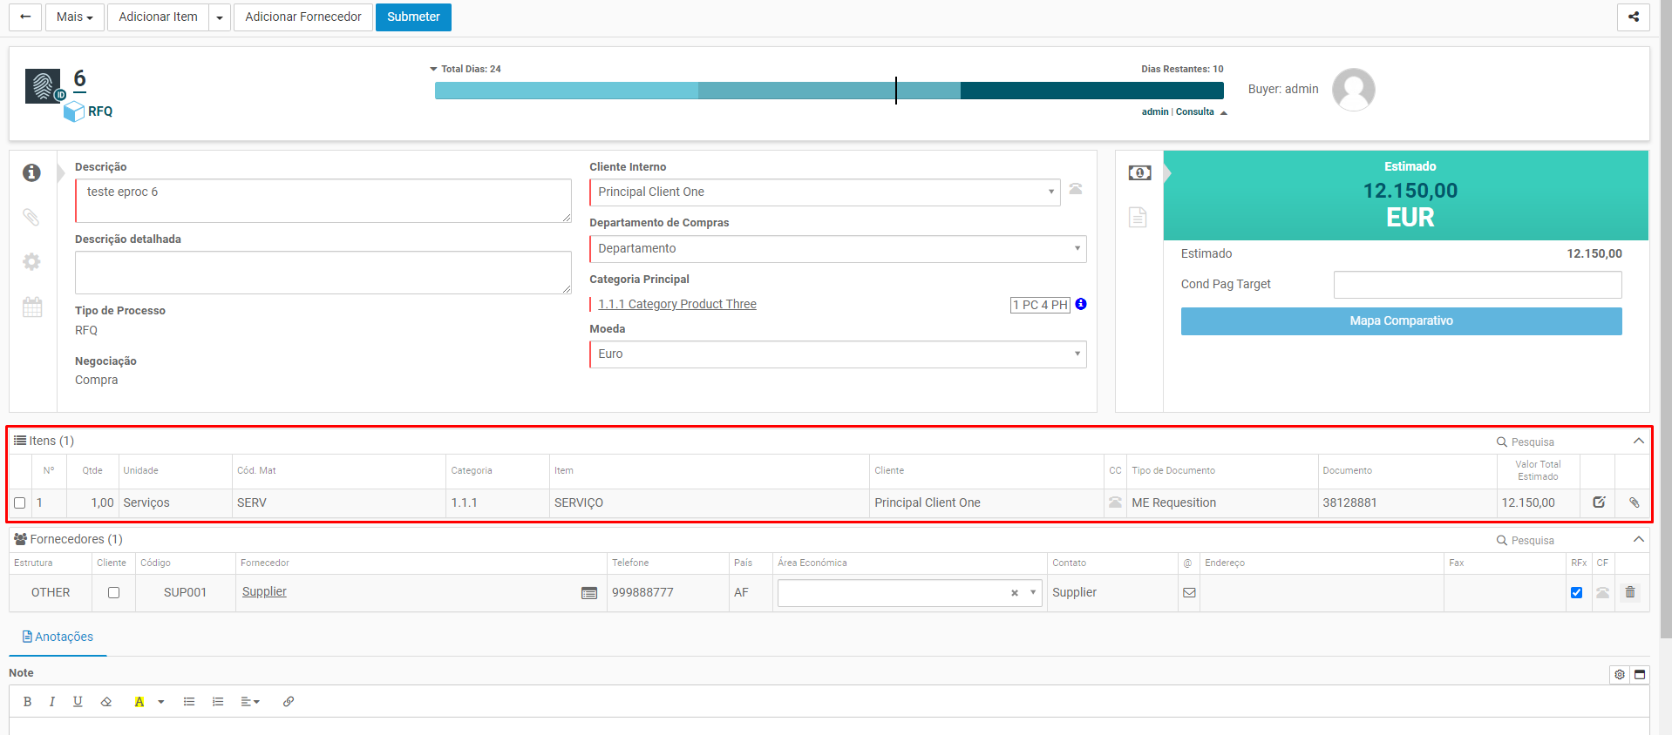The height and width of the screenshot is (735, 1672).
Task: Switch to the Anotações tab
Action: point(58,637)
